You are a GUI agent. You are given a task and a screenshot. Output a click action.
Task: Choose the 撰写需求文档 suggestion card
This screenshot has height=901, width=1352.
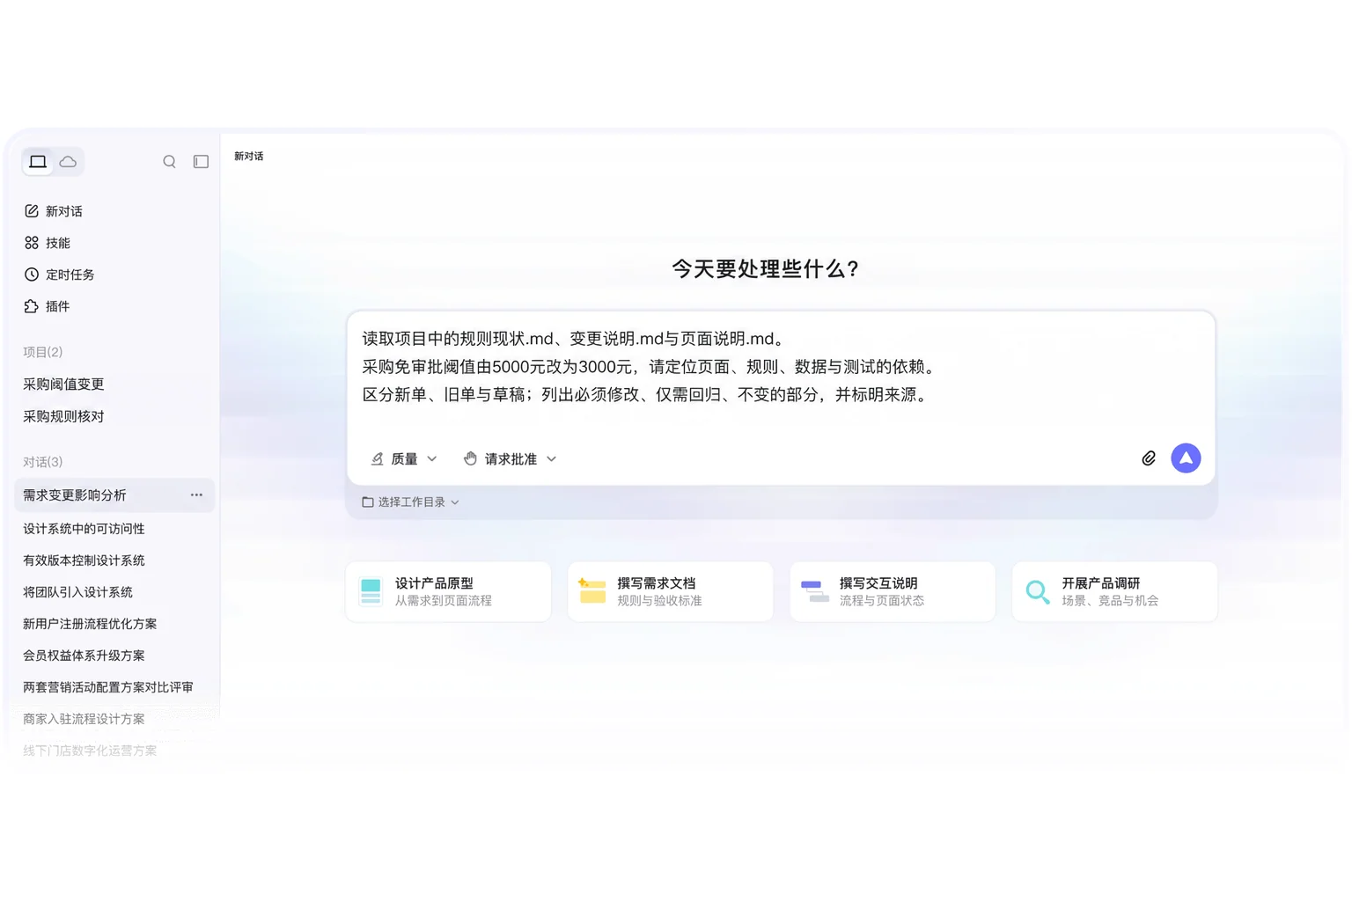pos(671,591)
